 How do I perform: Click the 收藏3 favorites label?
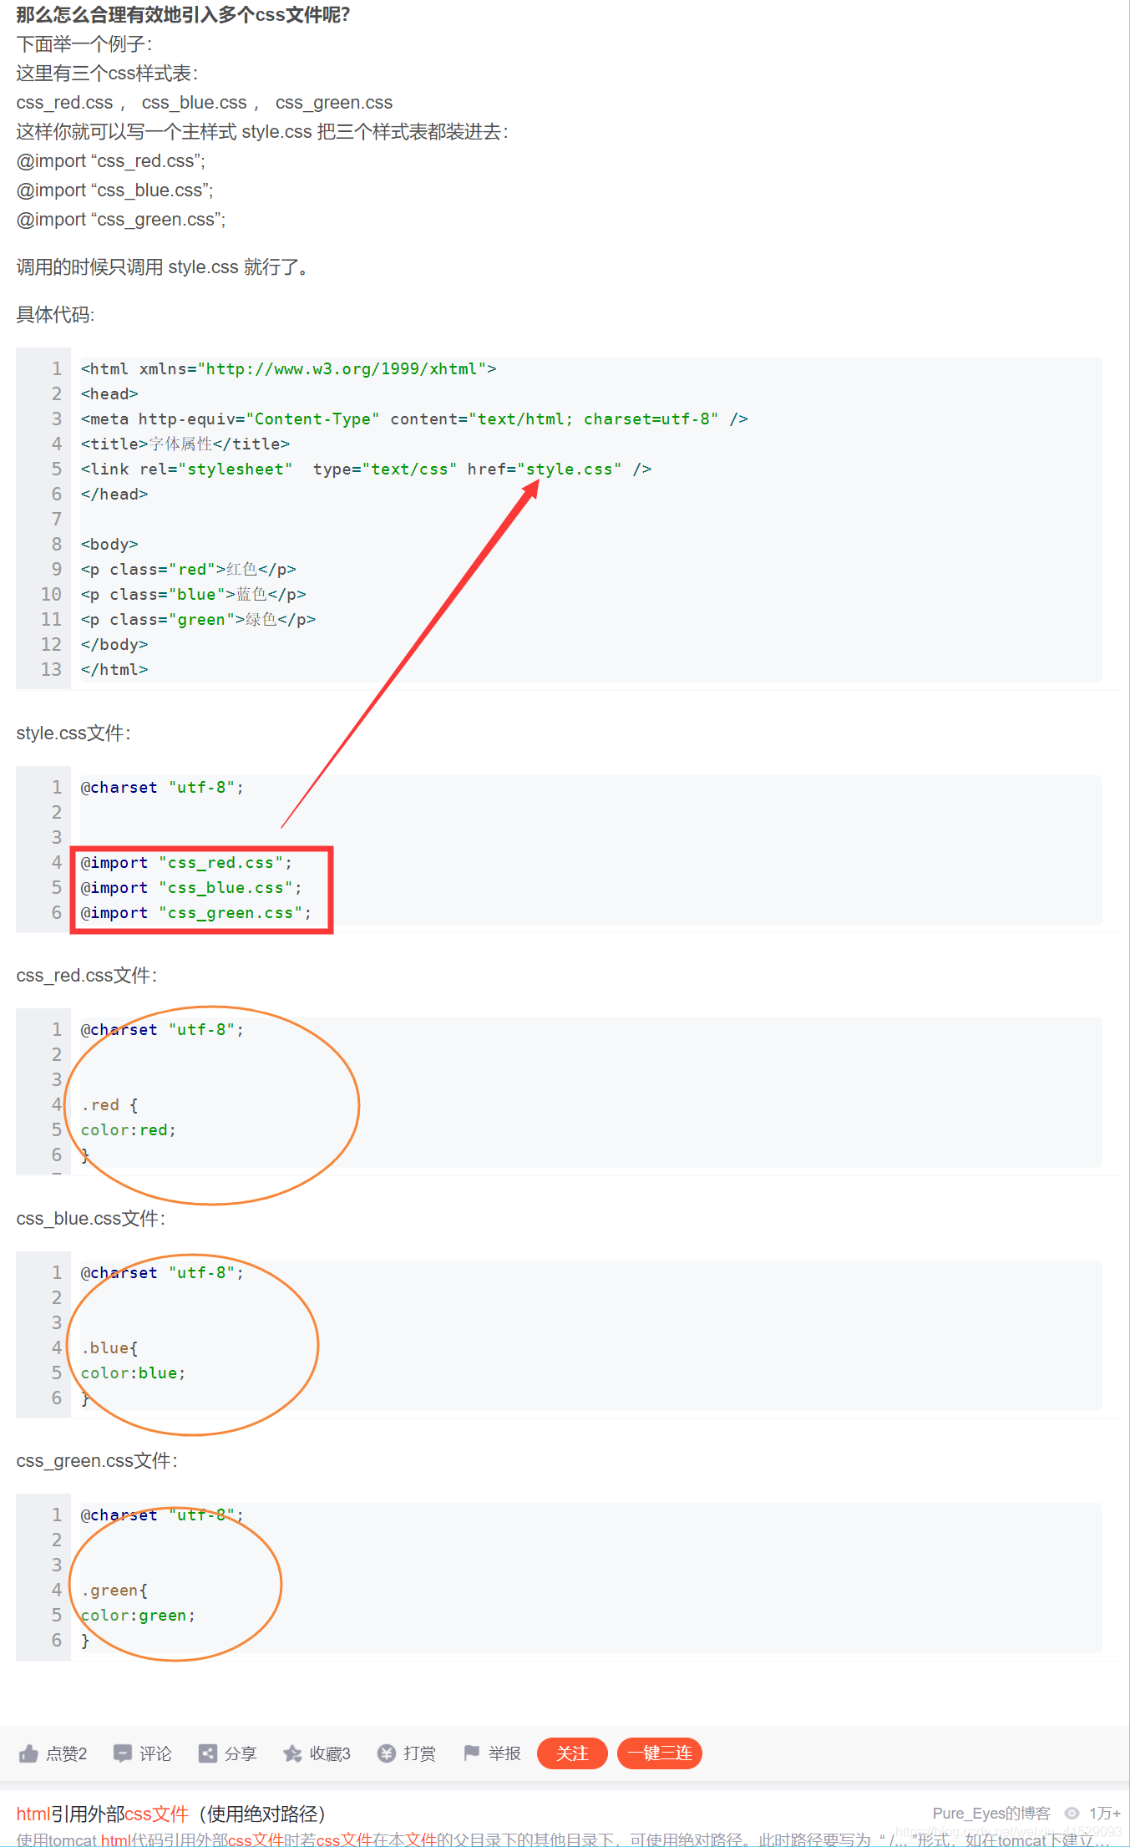coord(330,1753)
